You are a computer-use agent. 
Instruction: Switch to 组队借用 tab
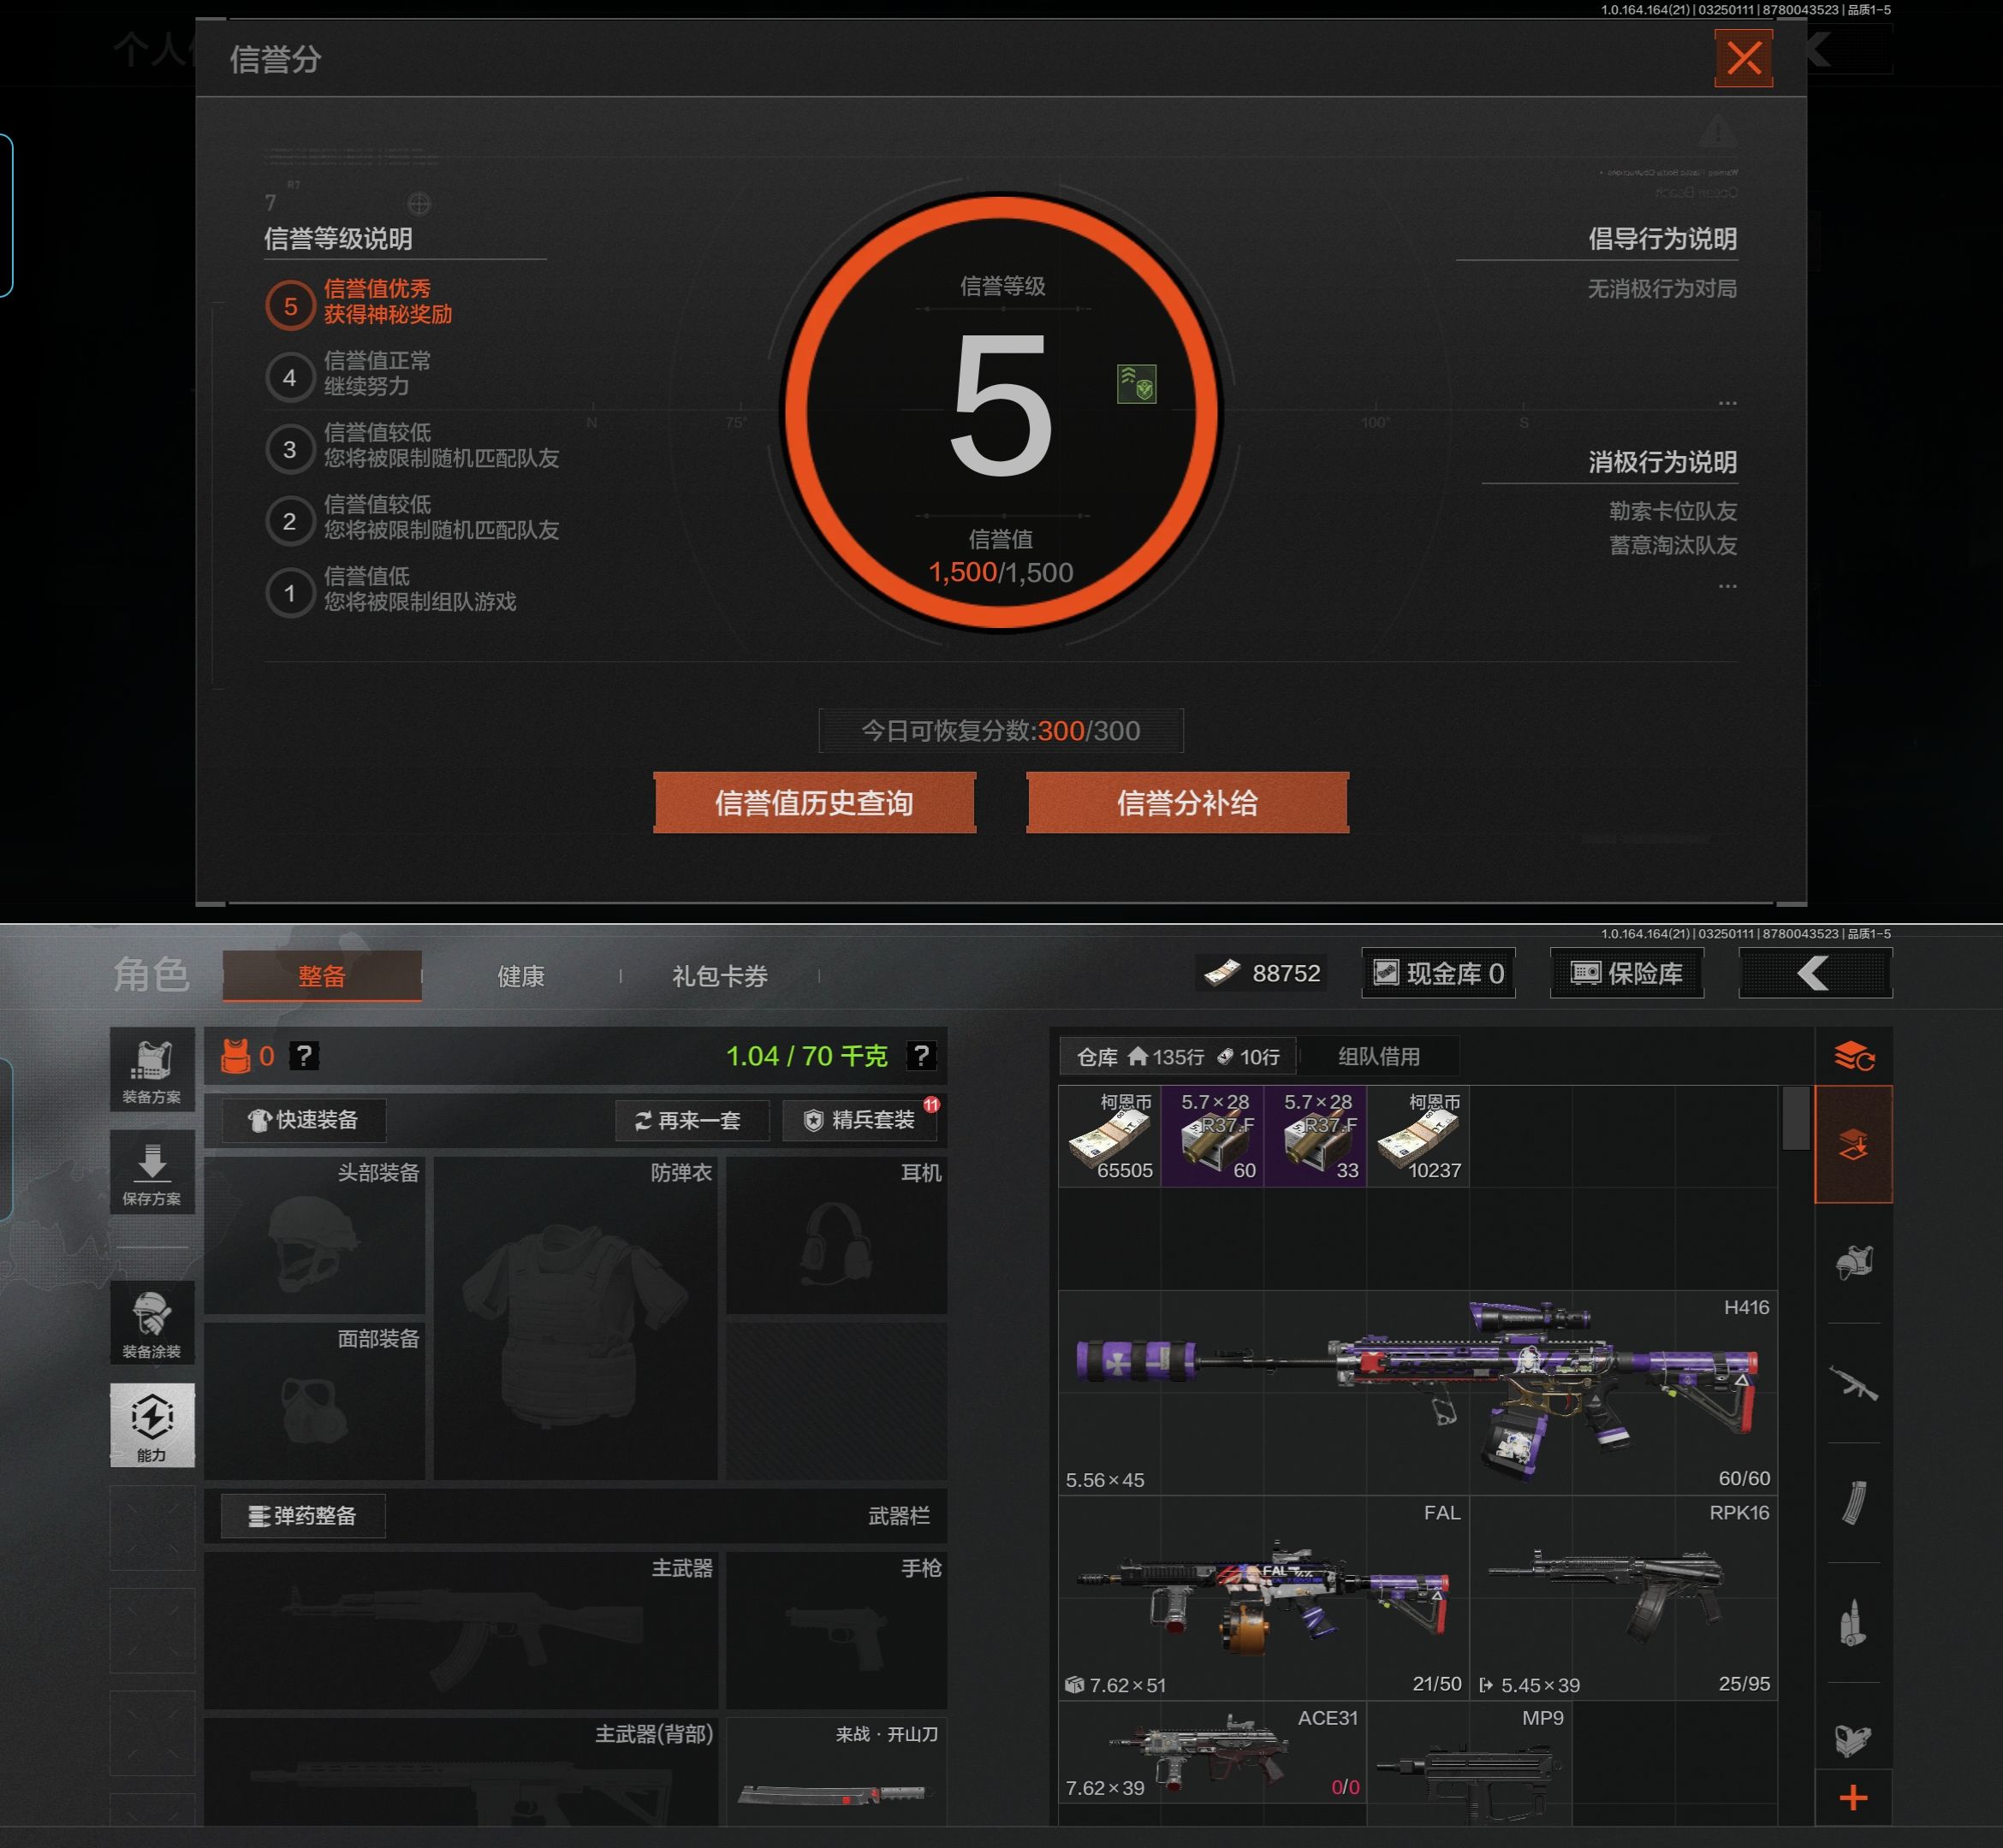click(x=1379, y=1056)
